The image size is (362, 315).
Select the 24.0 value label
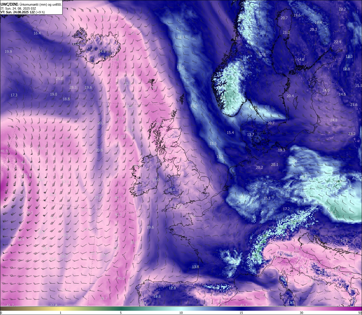point(326,90)
